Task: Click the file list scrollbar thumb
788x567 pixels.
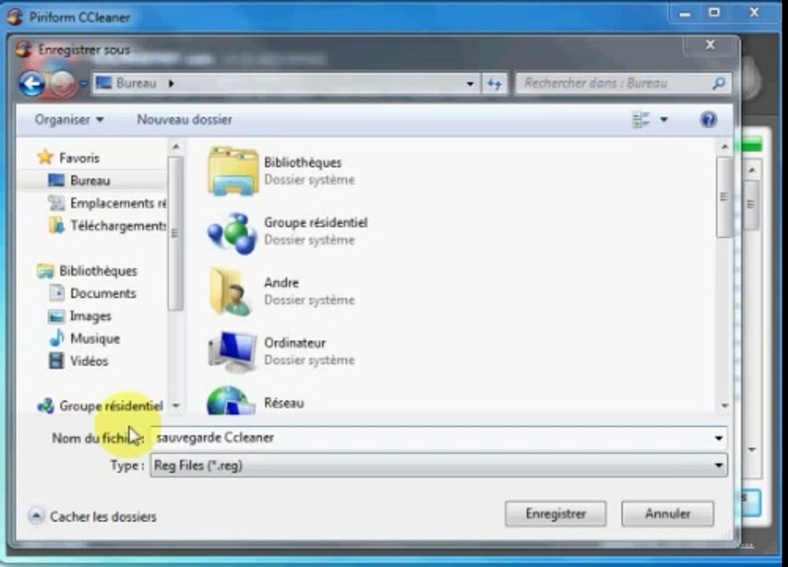Action: (x=724, y=196)
